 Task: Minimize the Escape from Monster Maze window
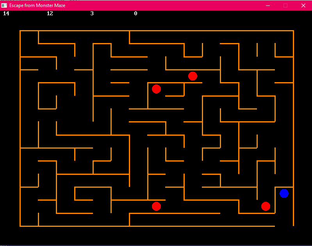[268, 5]
